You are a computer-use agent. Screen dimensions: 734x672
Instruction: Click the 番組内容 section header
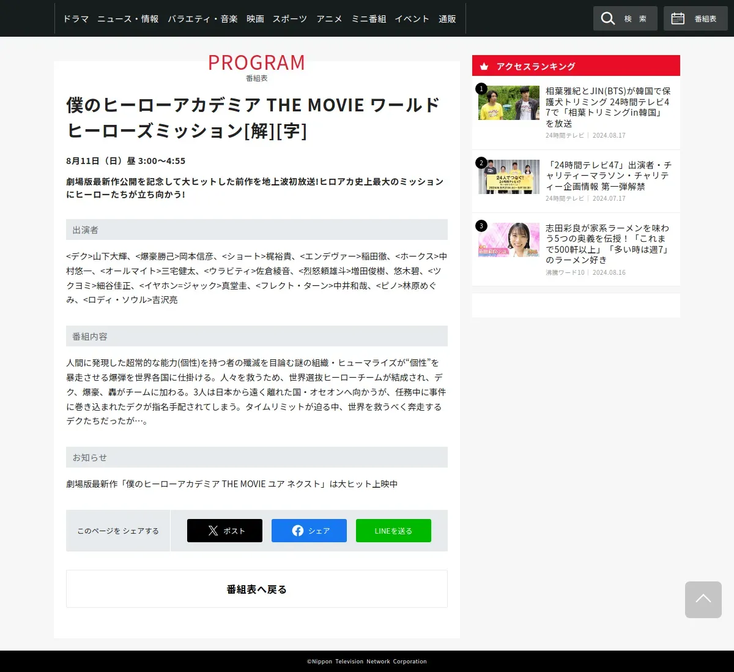click(x=257, y=336)
